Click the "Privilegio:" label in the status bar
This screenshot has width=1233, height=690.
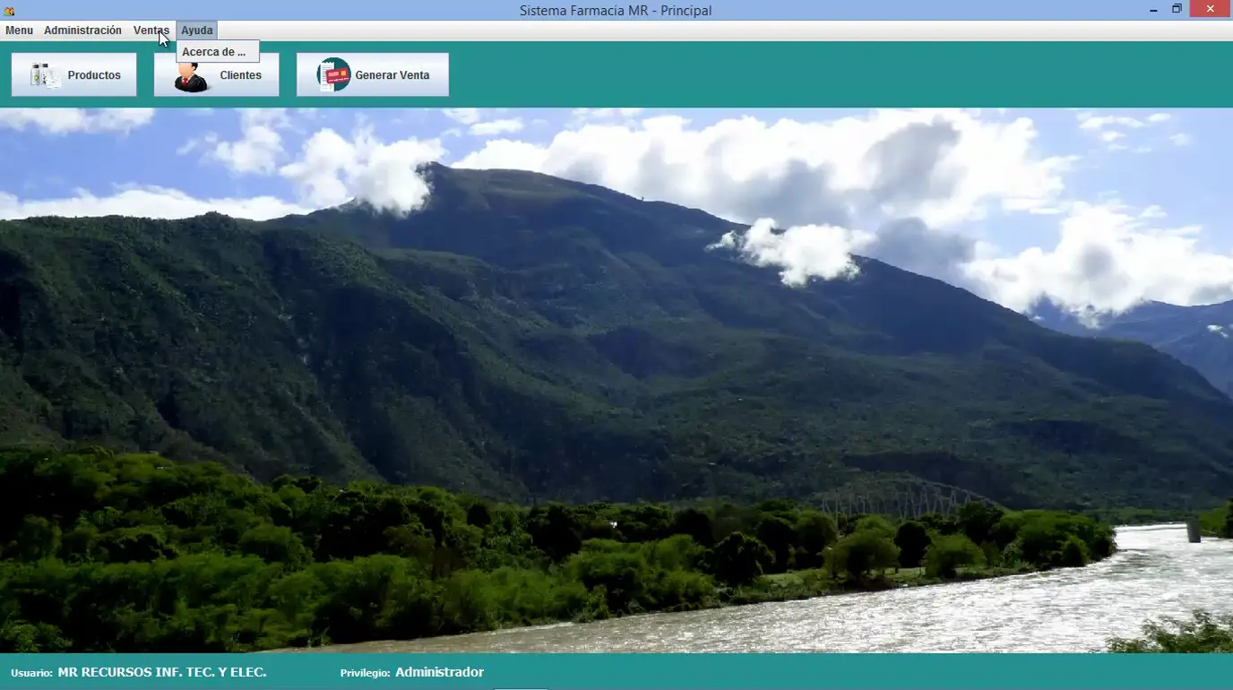coord(365,673)
